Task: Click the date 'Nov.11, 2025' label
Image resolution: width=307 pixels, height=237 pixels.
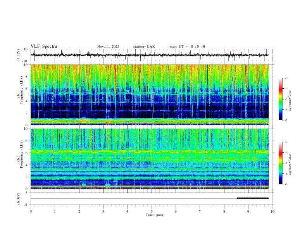Action: (x=108, y=46)
